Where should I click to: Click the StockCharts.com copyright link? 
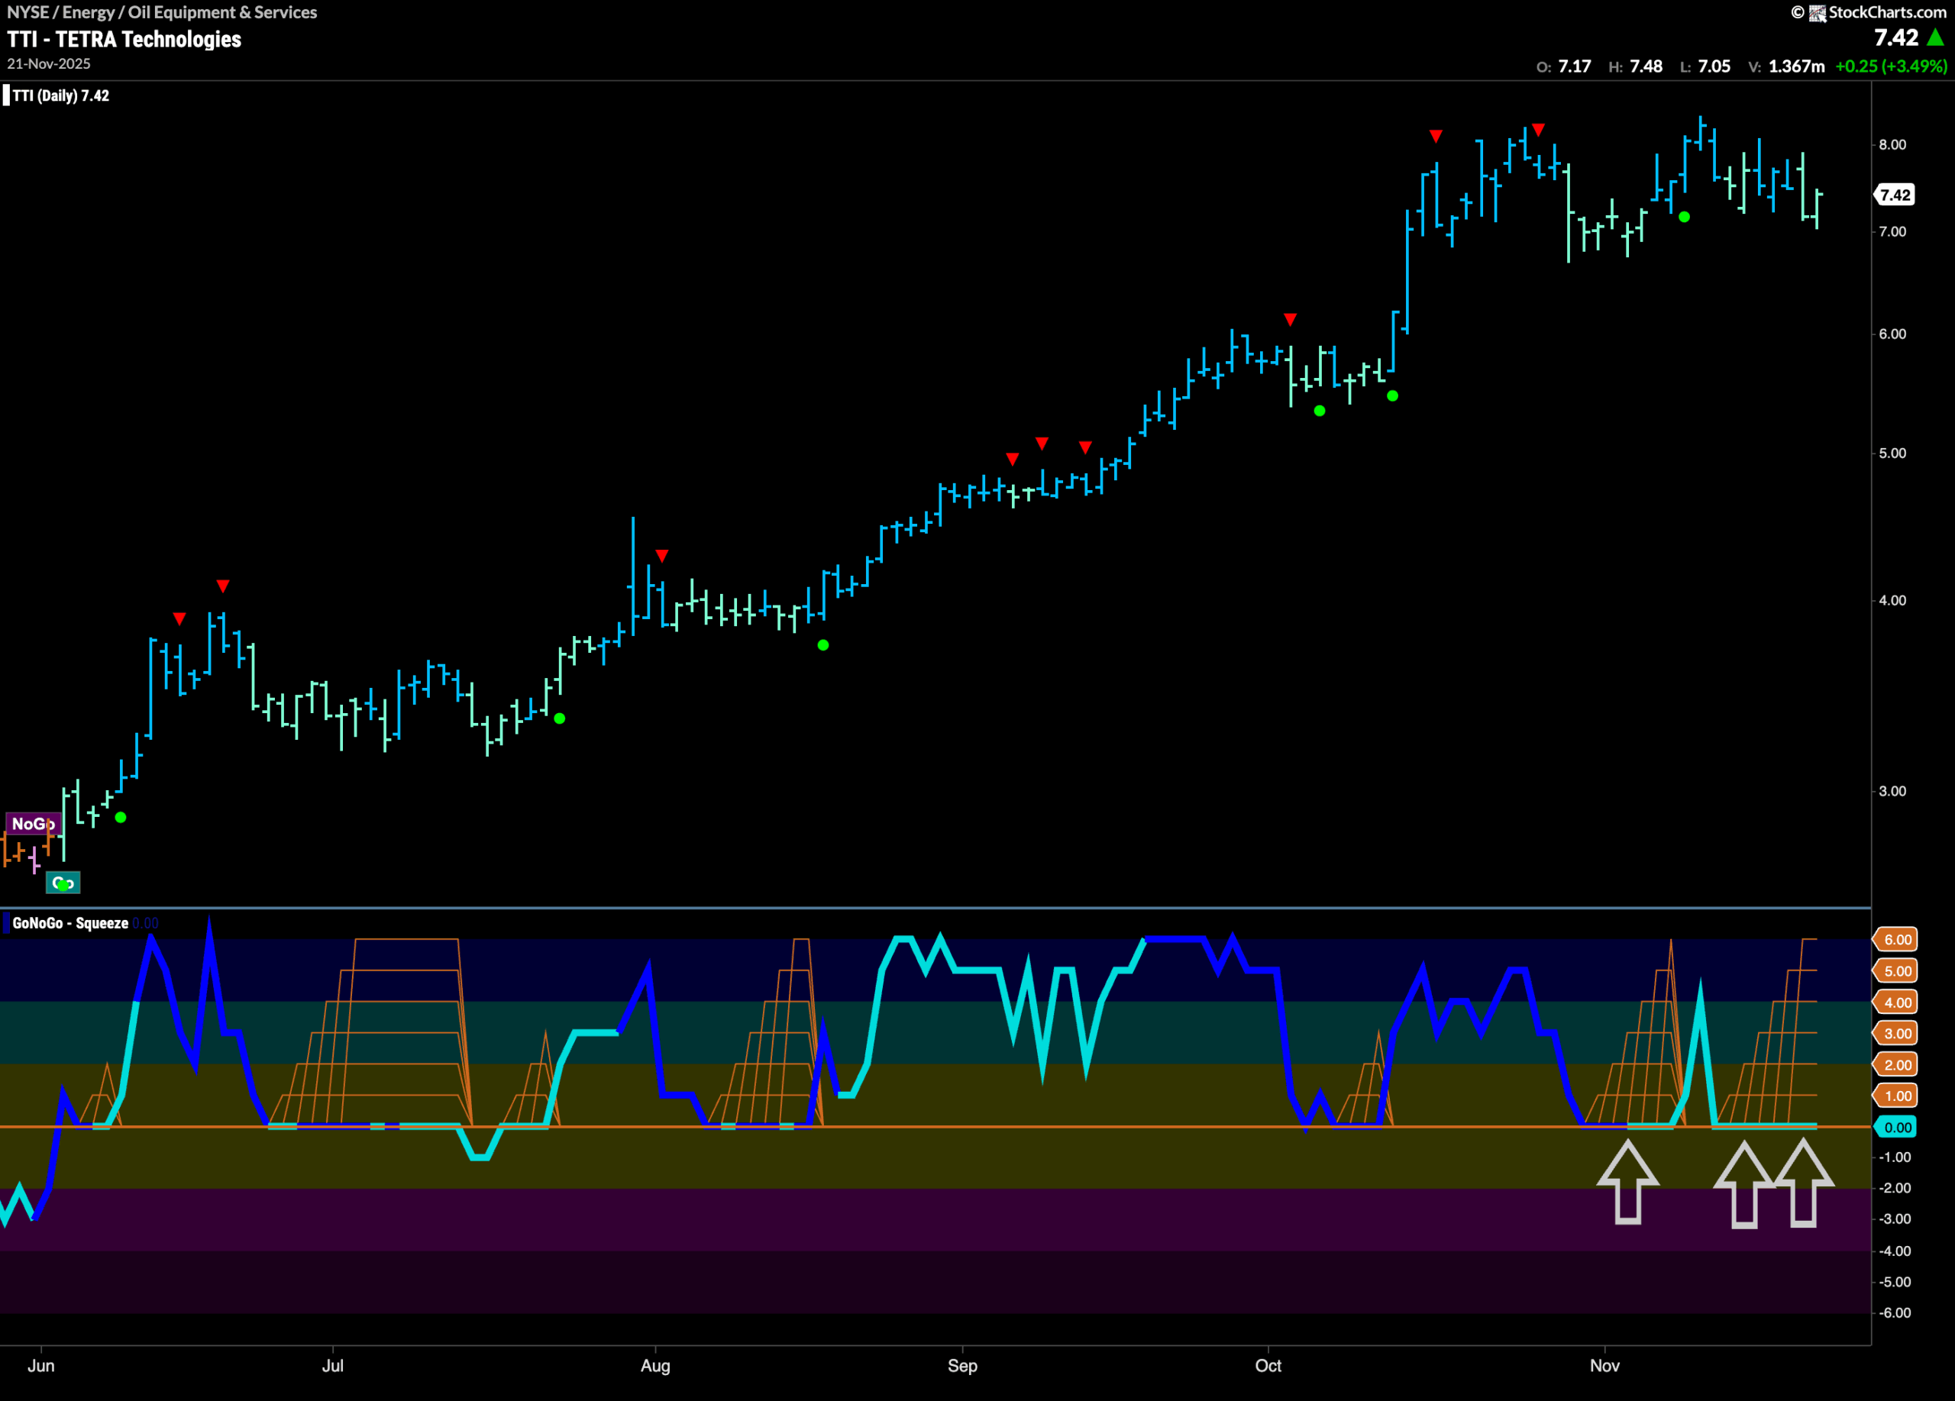pos(1869,12)
